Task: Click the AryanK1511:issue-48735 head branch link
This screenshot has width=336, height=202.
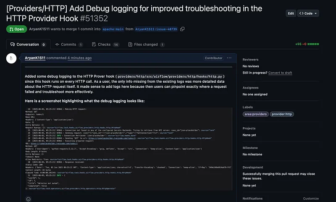Action: (x=156, y=29)
